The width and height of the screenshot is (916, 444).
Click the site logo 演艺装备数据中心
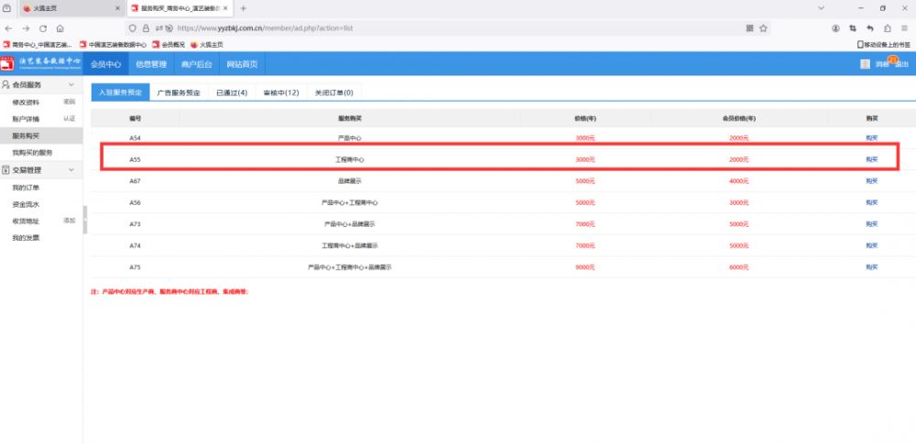[x=42, y=64]
